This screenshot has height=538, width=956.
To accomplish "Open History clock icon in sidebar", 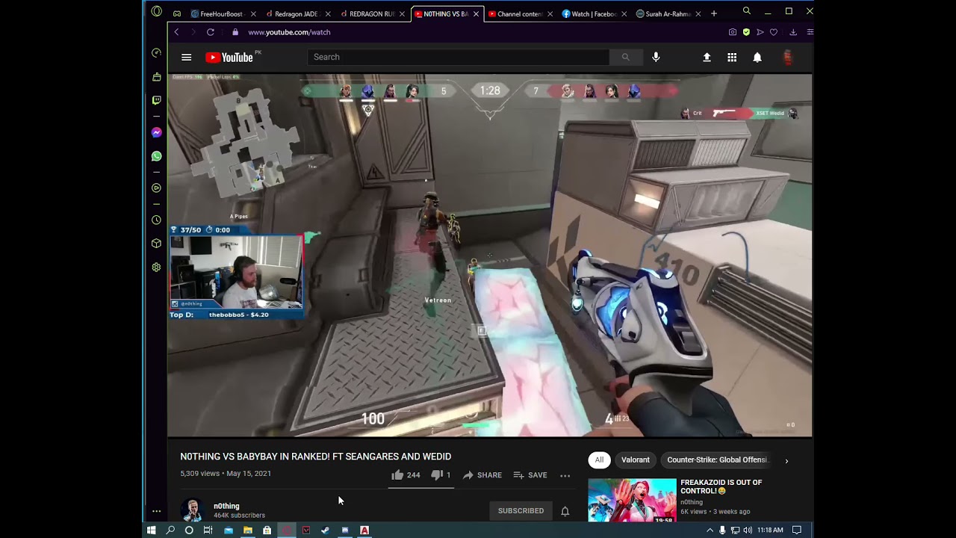I will 156,220.
